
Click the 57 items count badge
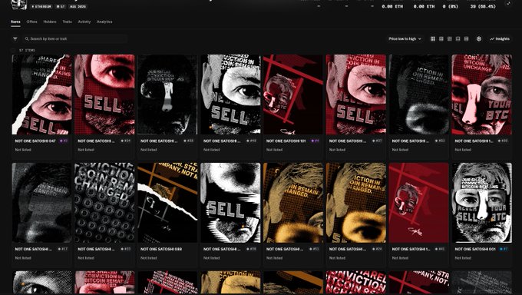pyautogui.click(x=60, y=6)
